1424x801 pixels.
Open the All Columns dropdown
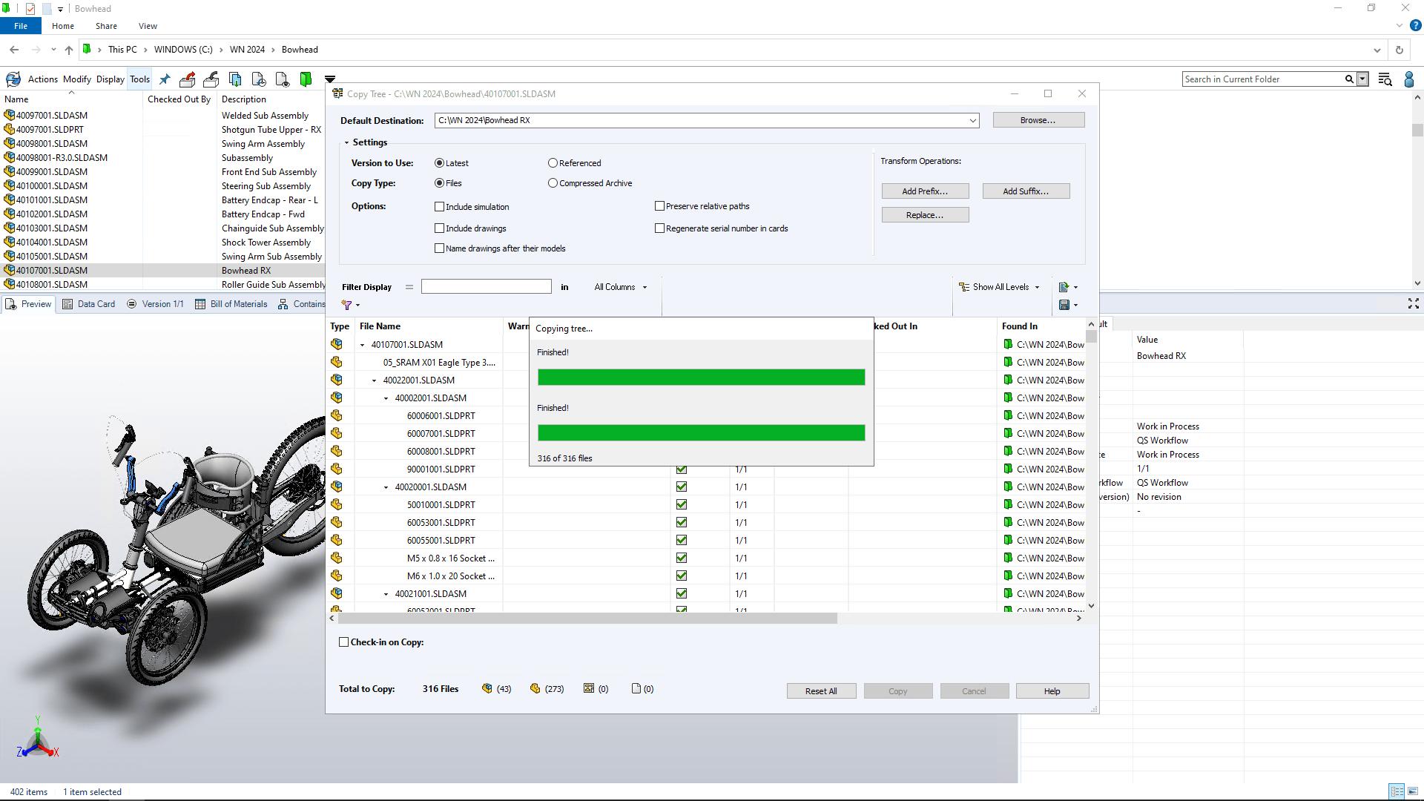coord(620,287)
